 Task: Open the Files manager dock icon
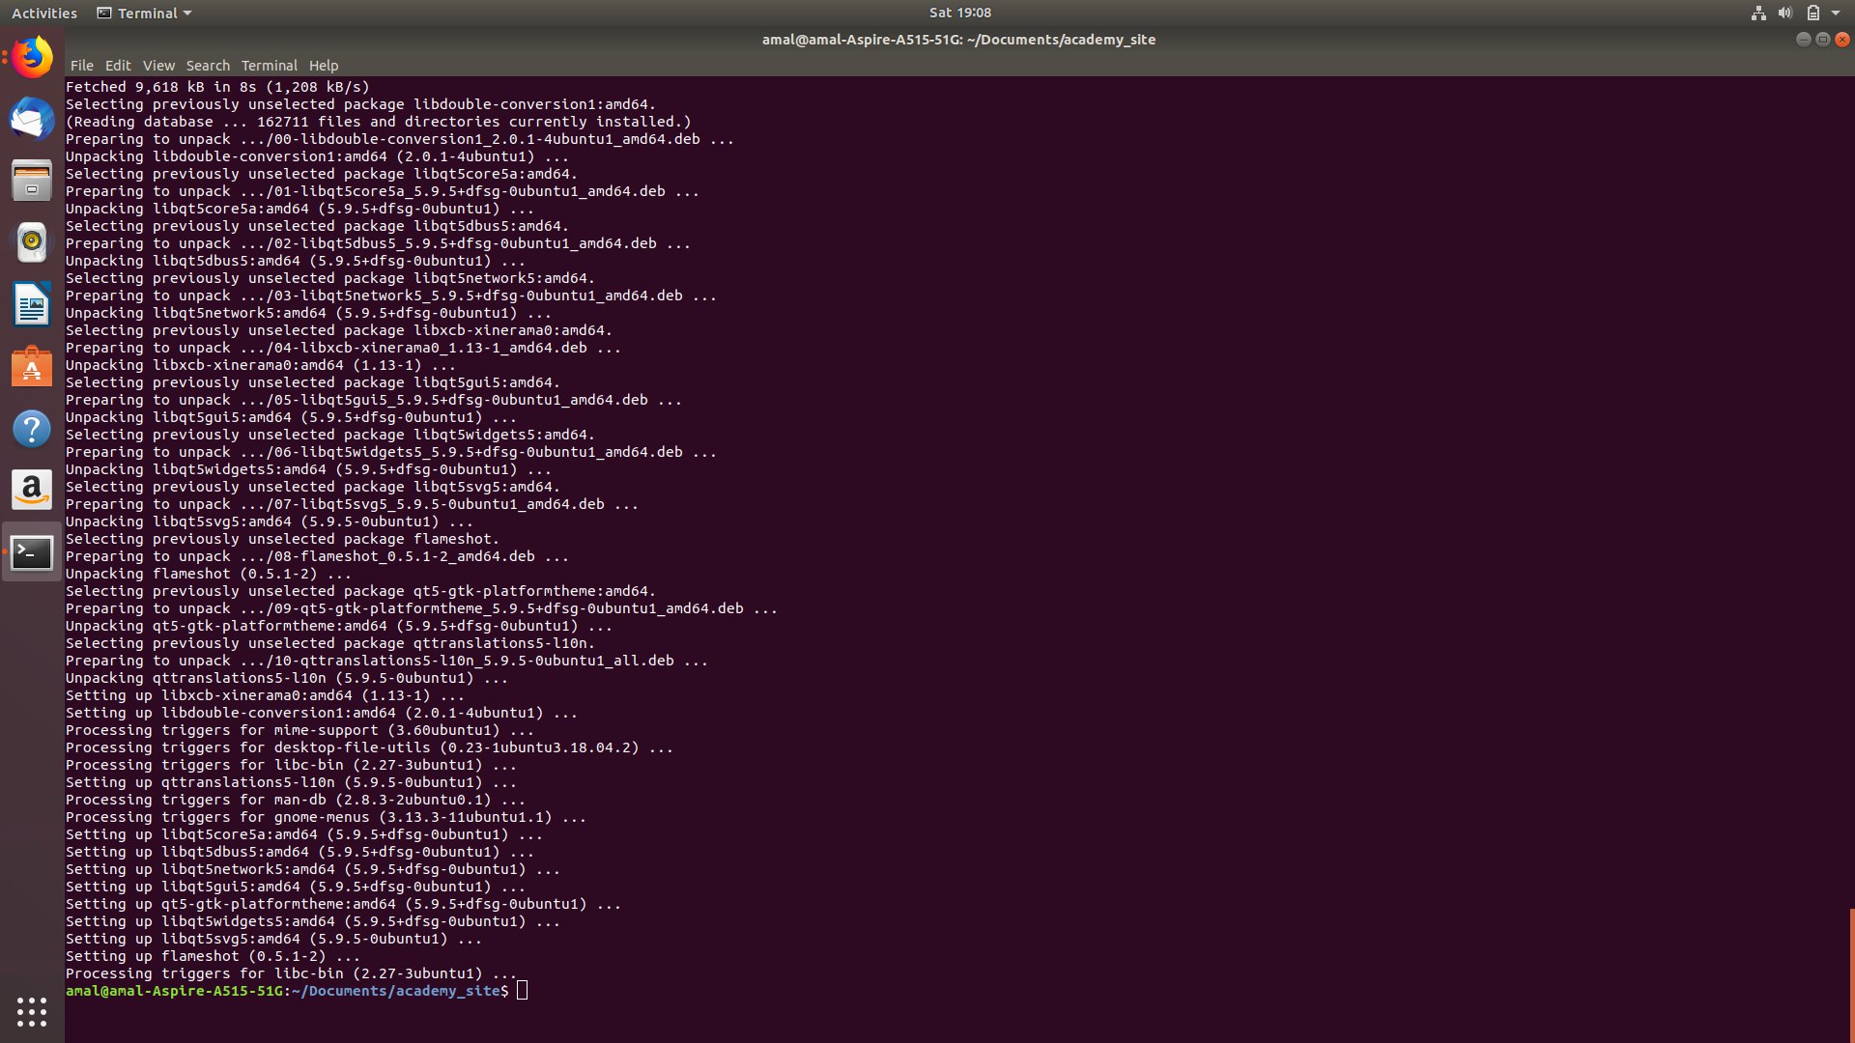point(32,181)
